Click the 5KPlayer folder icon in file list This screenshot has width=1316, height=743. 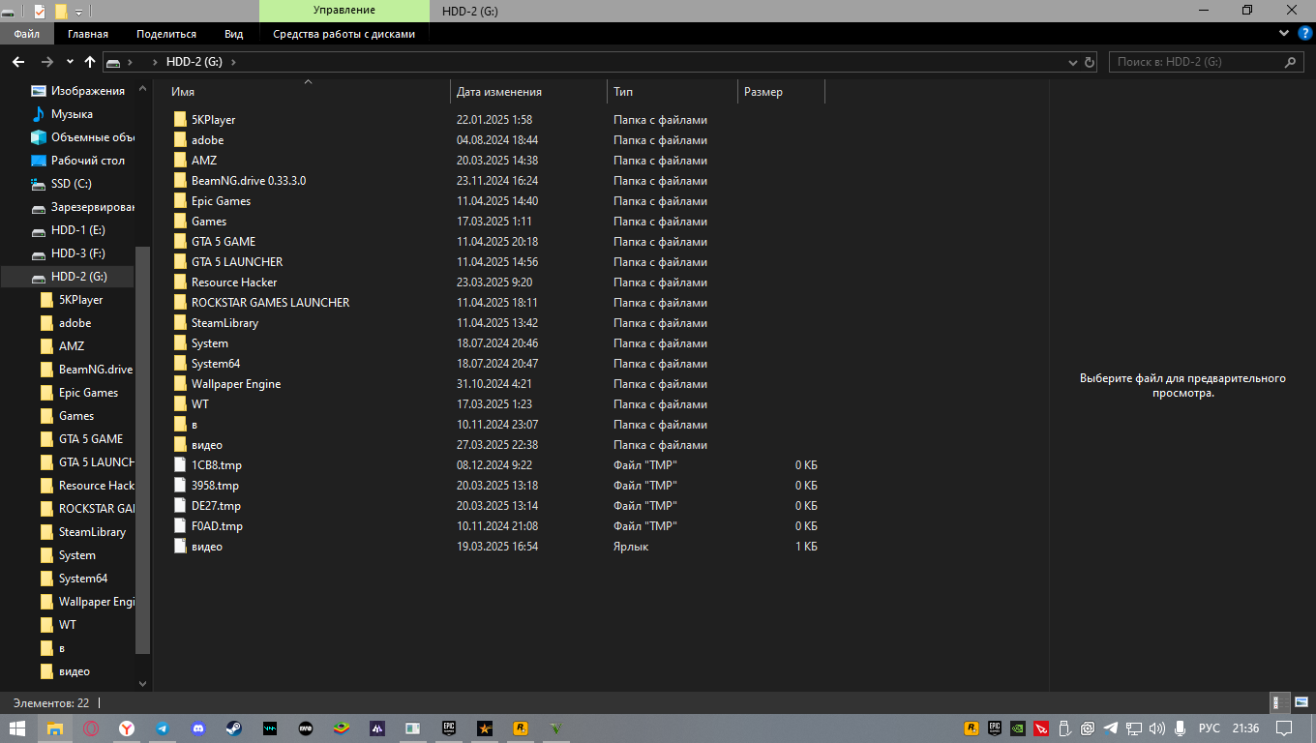pos(179,120)
